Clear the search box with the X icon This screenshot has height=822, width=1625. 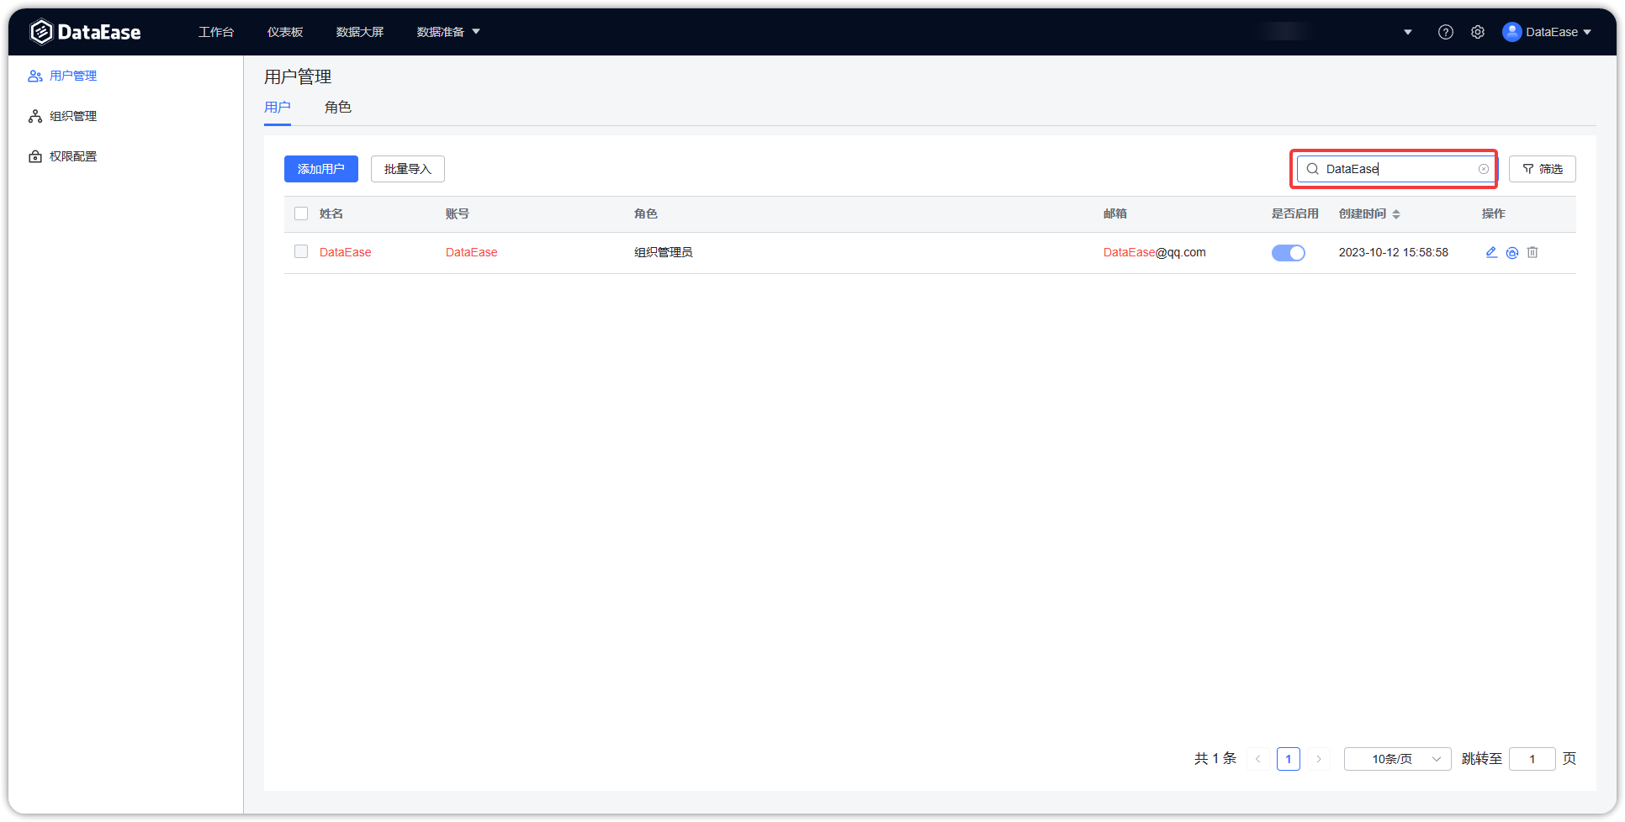tap(1484, 169)
